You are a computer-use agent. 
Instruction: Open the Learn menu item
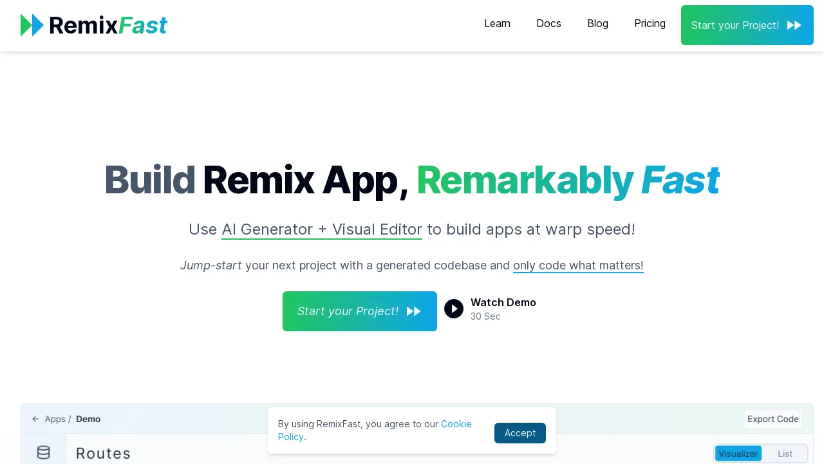[x=497, y=24]
